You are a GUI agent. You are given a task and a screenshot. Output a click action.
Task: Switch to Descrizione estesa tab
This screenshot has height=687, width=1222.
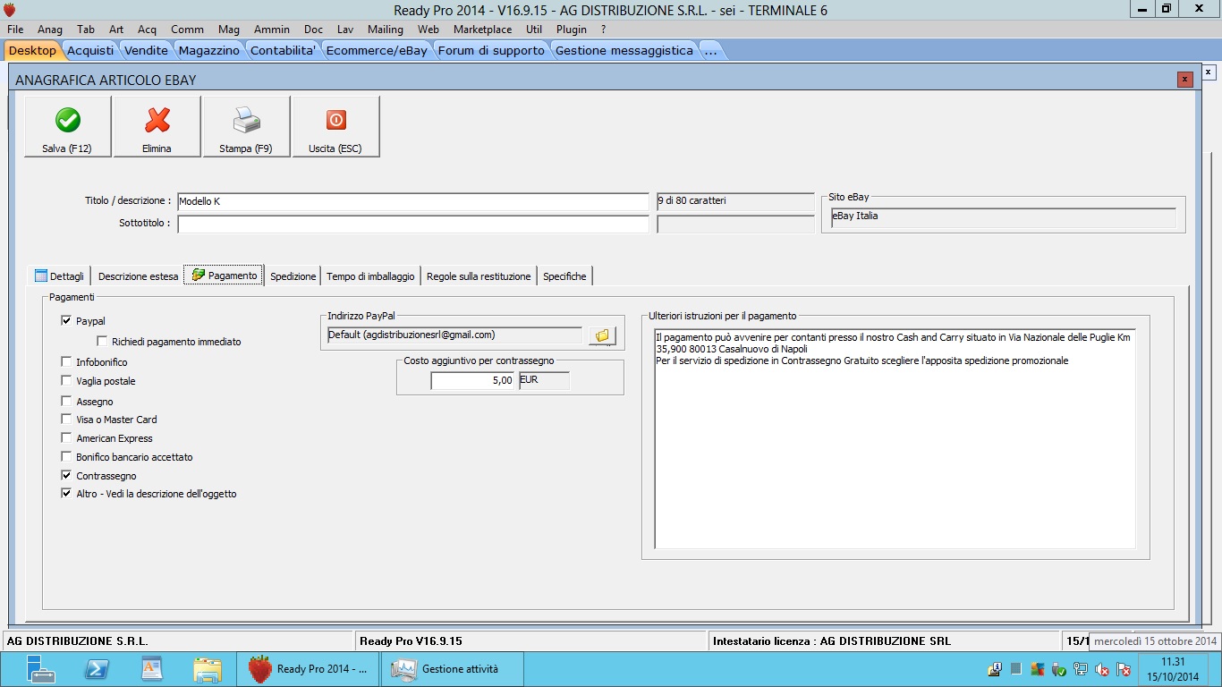(x=139, y=276)
